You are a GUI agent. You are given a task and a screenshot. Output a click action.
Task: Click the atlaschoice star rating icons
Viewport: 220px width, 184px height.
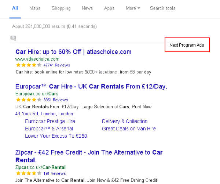(x=28, y=65)
